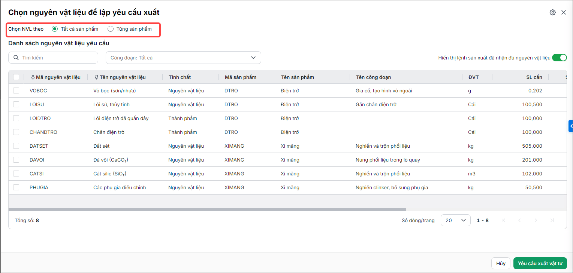Click the table horizontal scrollbar
The image size is (573, 273).
coord(207,209)
